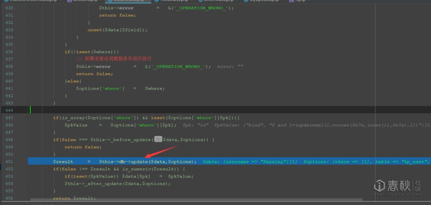Screen dimensions: 431x205
Task: Click the '&:' reference hint before $data
Action: click(158, 139)
